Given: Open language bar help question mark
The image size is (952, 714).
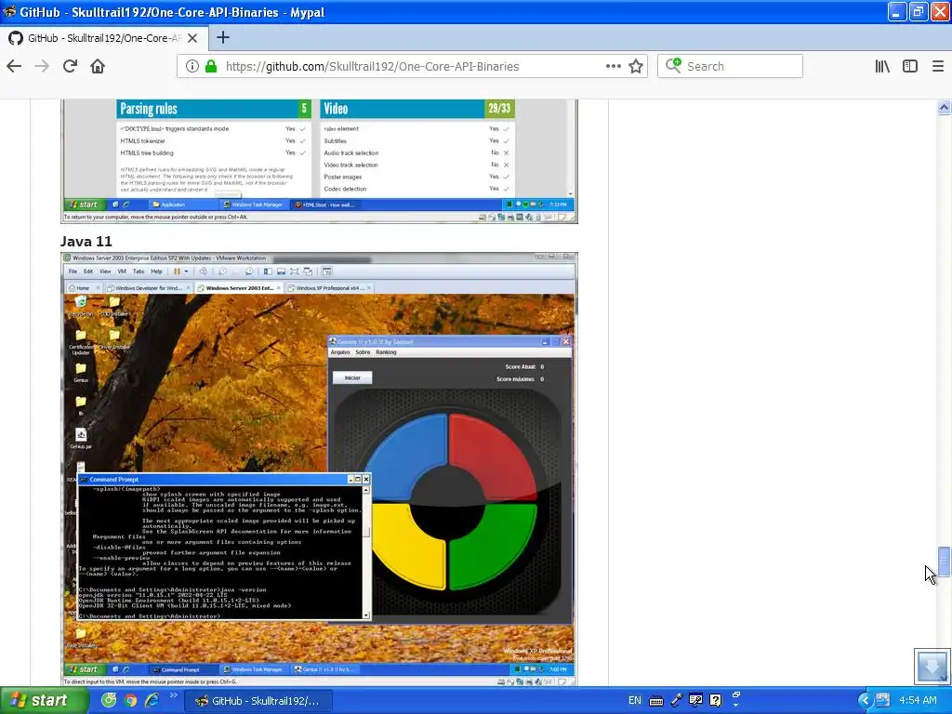Looking at the screenshot, I should click(716, 700).
